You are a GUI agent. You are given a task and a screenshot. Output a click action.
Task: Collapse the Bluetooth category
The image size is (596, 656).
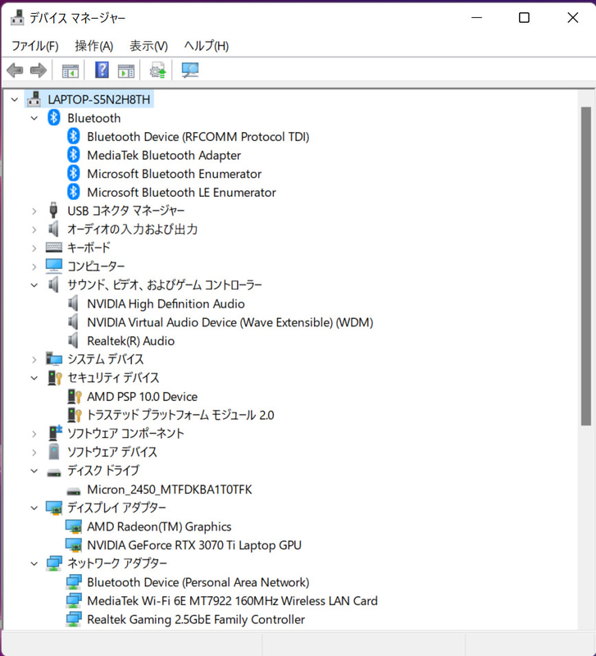point(34,118)
